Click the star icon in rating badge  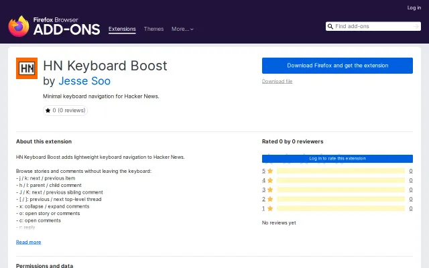click(x=48, y=111)
